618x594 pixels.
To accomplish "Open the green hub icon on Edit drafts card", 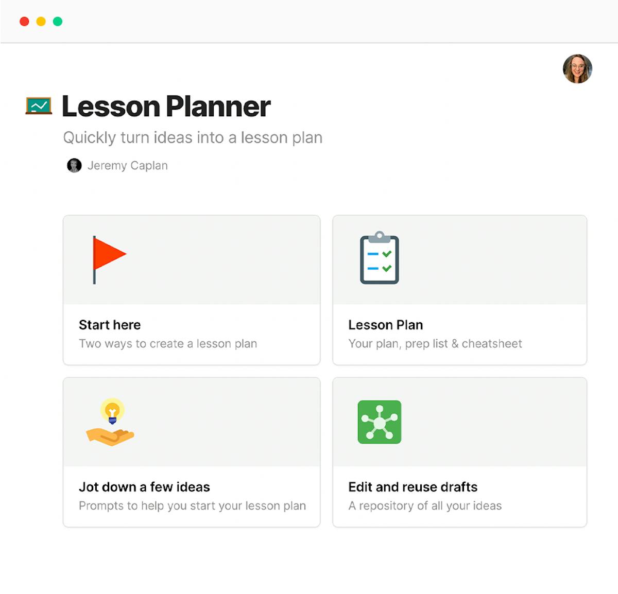I will [x=380, y=422].
